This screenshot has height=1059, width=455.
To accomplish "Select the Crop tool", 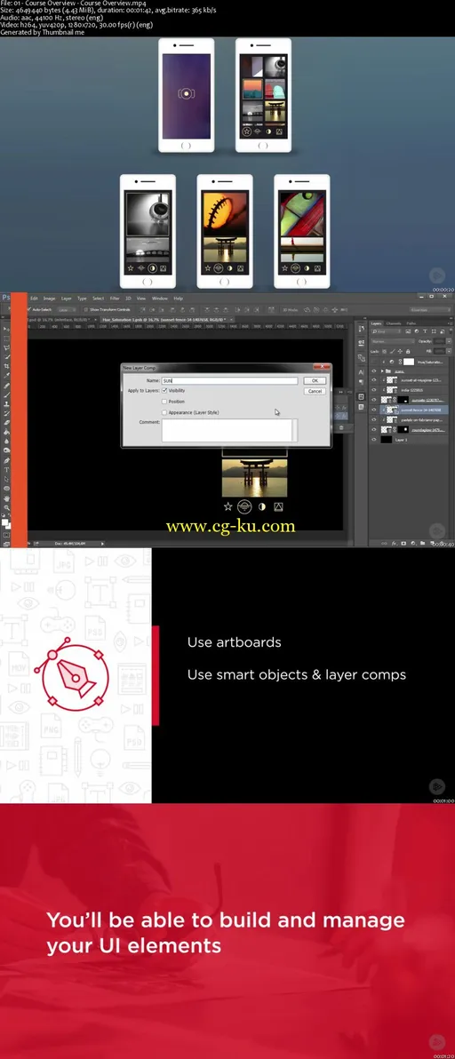I will click(7, 366).
